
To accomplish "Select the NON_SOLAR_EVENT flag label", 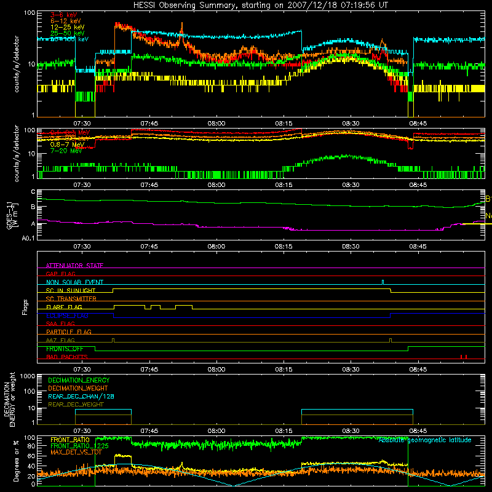I will (74, 282).
